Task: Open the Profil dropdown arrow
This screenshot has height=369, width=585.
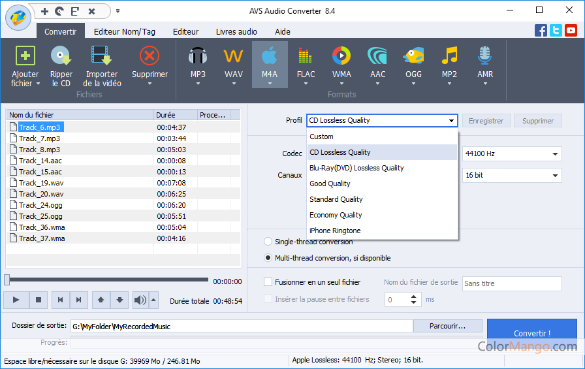Action: point(451,121)
